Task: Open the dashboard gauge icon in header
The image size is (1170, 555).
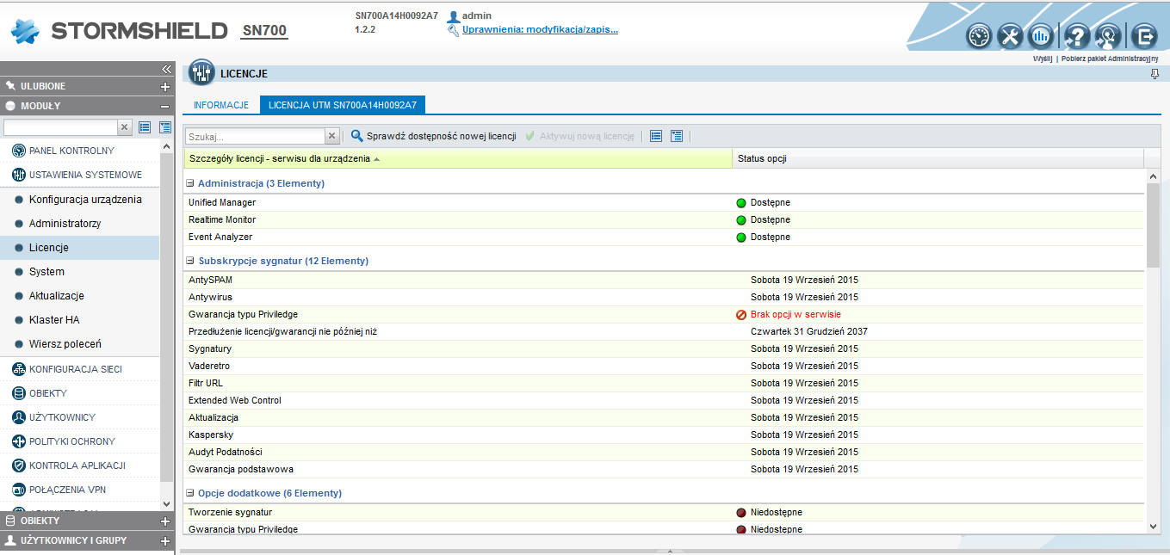Action: [x=980, y=36]
